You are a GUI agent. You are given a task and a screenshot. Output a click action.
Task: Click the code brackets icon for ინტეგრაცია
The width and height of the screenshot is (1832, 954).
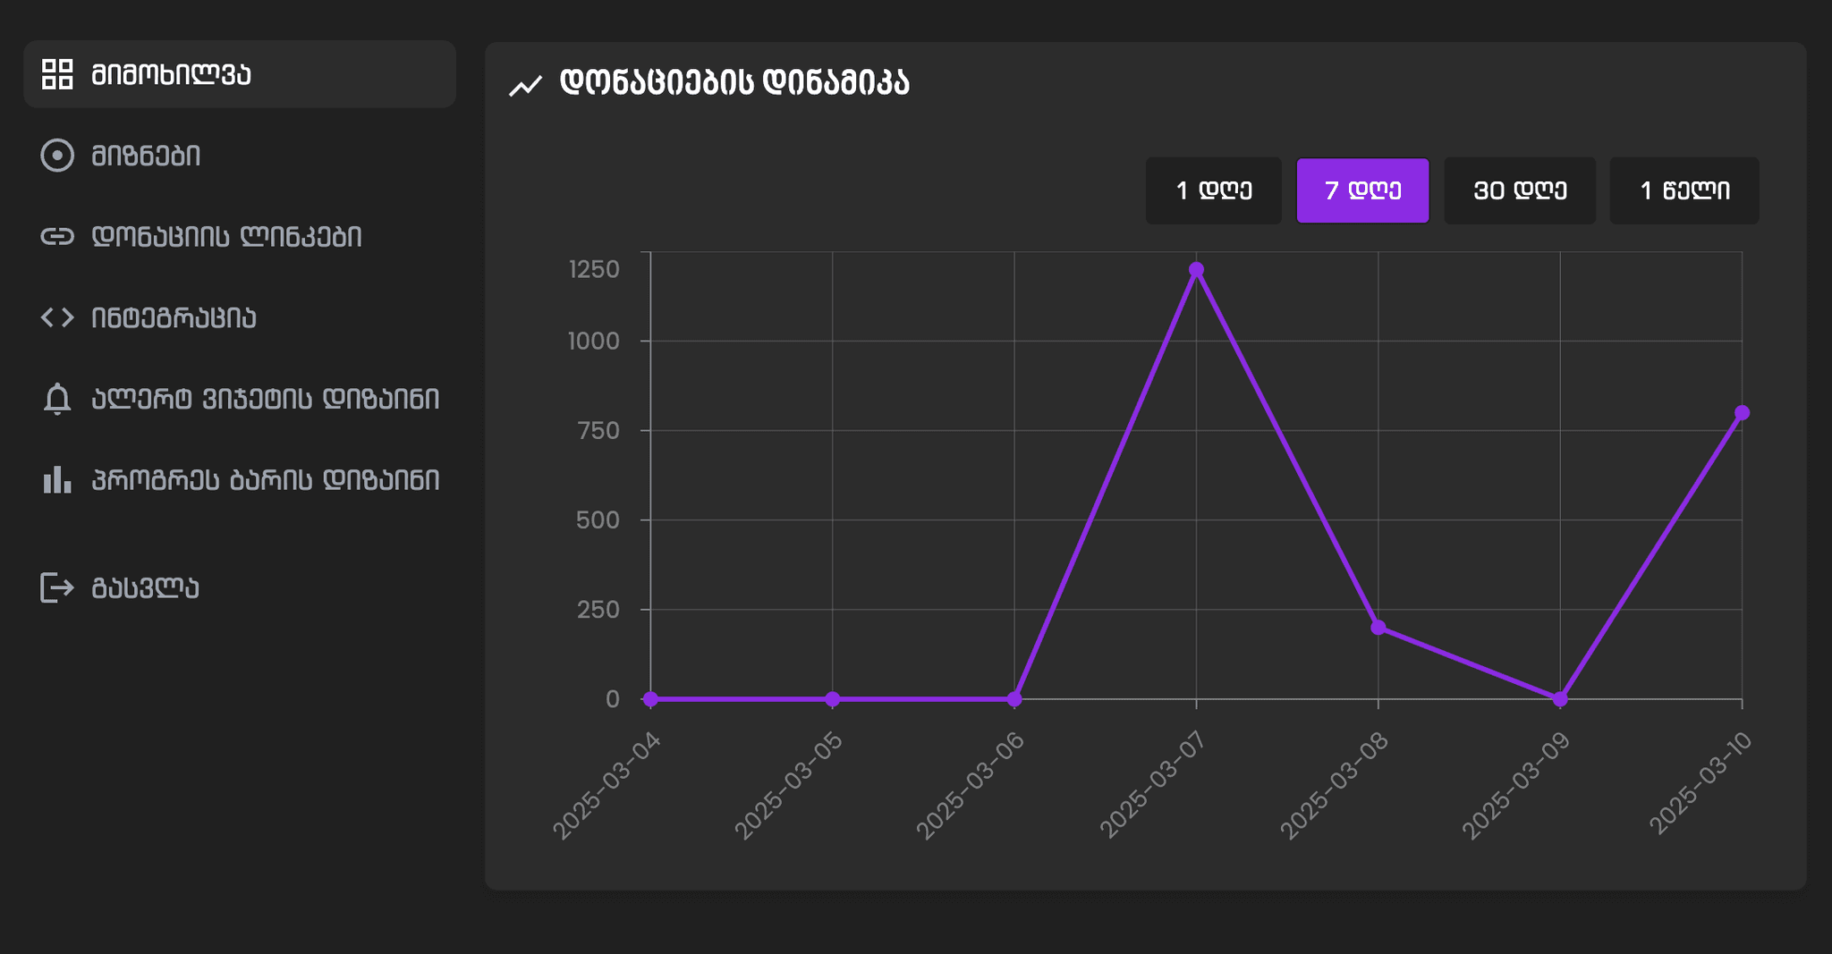click(56, 317)
